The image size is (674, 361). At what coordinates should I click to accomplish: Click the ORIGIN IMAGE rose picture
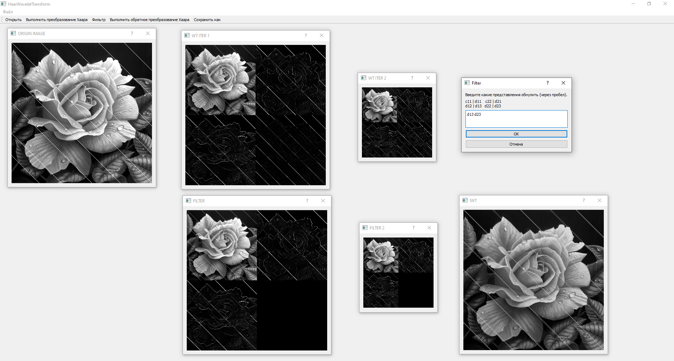pos(82,113)
